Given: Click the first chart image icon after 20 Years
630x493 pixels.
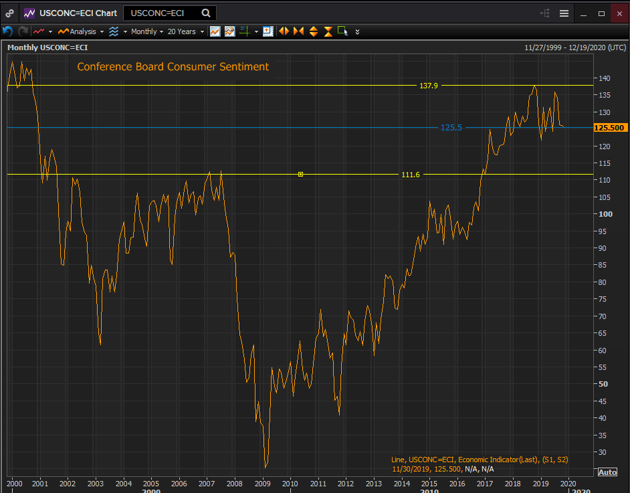Looking at the screenshot, I should coord(215,31).
